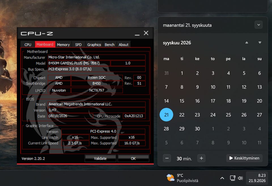Click the maanantai 21. syyskuuta date header
The image size is (272, 186).
tap(187, 25)
